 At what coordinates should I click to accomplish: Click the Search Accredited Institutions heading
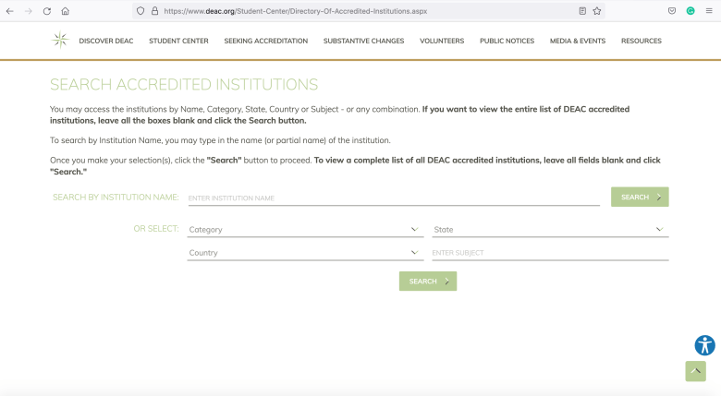pyautogui.click(x=184, y=85)
